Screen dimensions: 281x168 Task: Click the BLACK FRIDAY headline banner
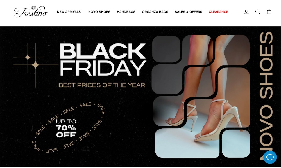(x=103, y=59)
